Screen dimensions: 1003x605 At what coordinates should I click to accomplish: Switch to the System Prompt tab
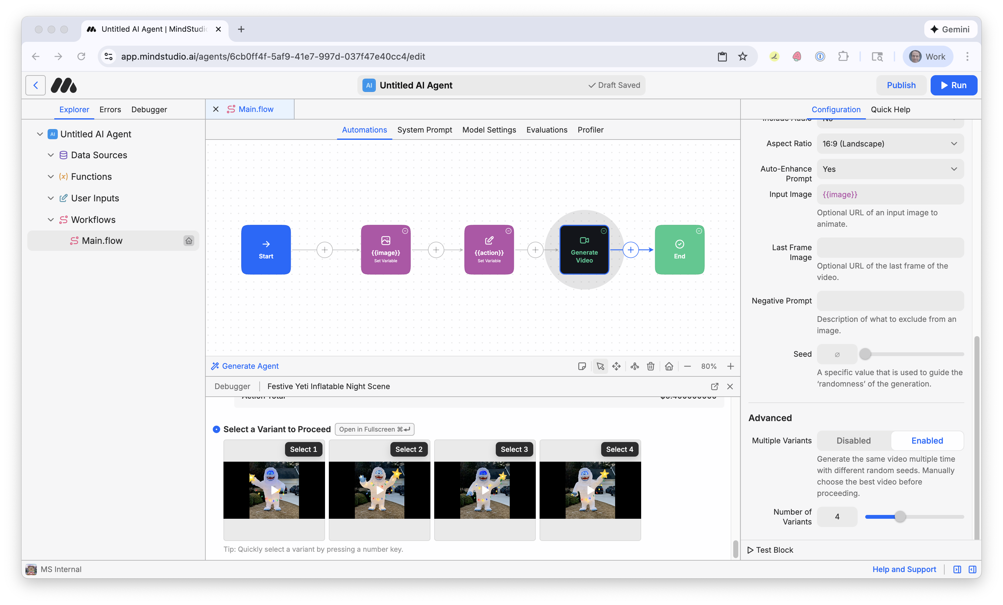click(x=425, y=130)
